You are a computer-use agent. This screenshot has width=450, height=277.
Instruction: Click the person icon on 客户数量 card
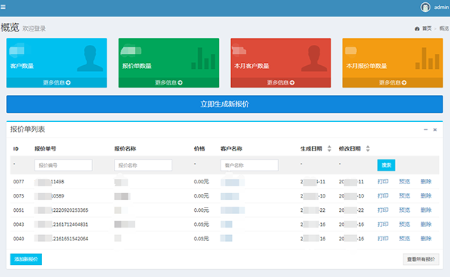(90, 58)
